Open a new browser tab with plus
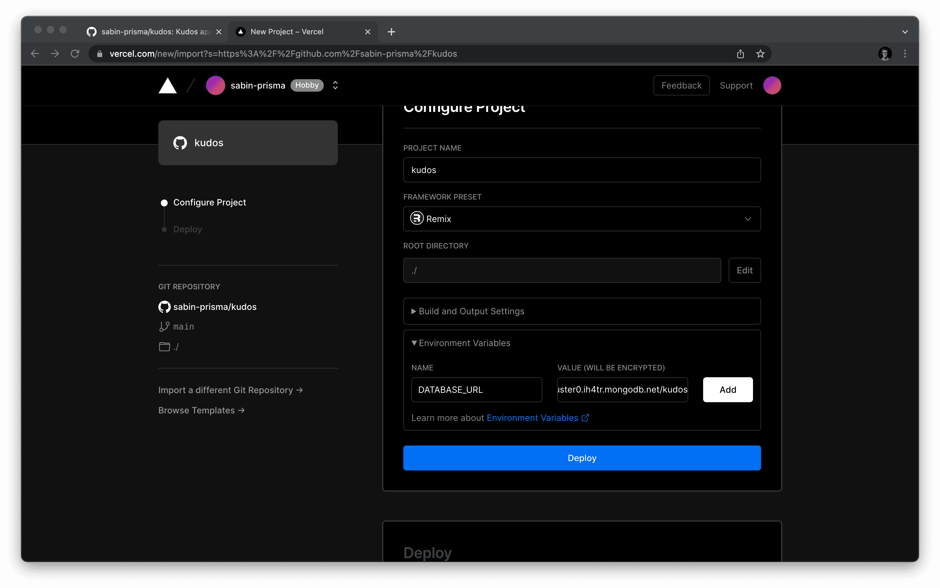 (391, 32)
